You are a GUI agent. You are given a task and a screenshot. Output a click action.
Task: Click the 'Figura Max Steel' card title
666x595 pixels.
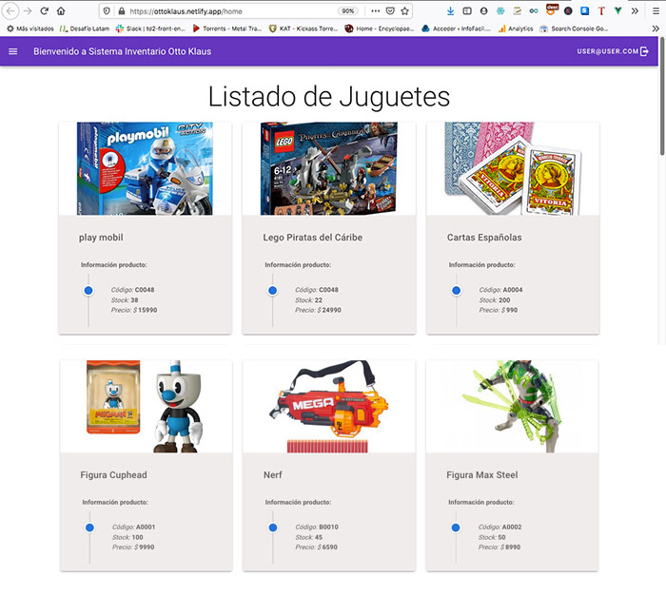(482, 475)
